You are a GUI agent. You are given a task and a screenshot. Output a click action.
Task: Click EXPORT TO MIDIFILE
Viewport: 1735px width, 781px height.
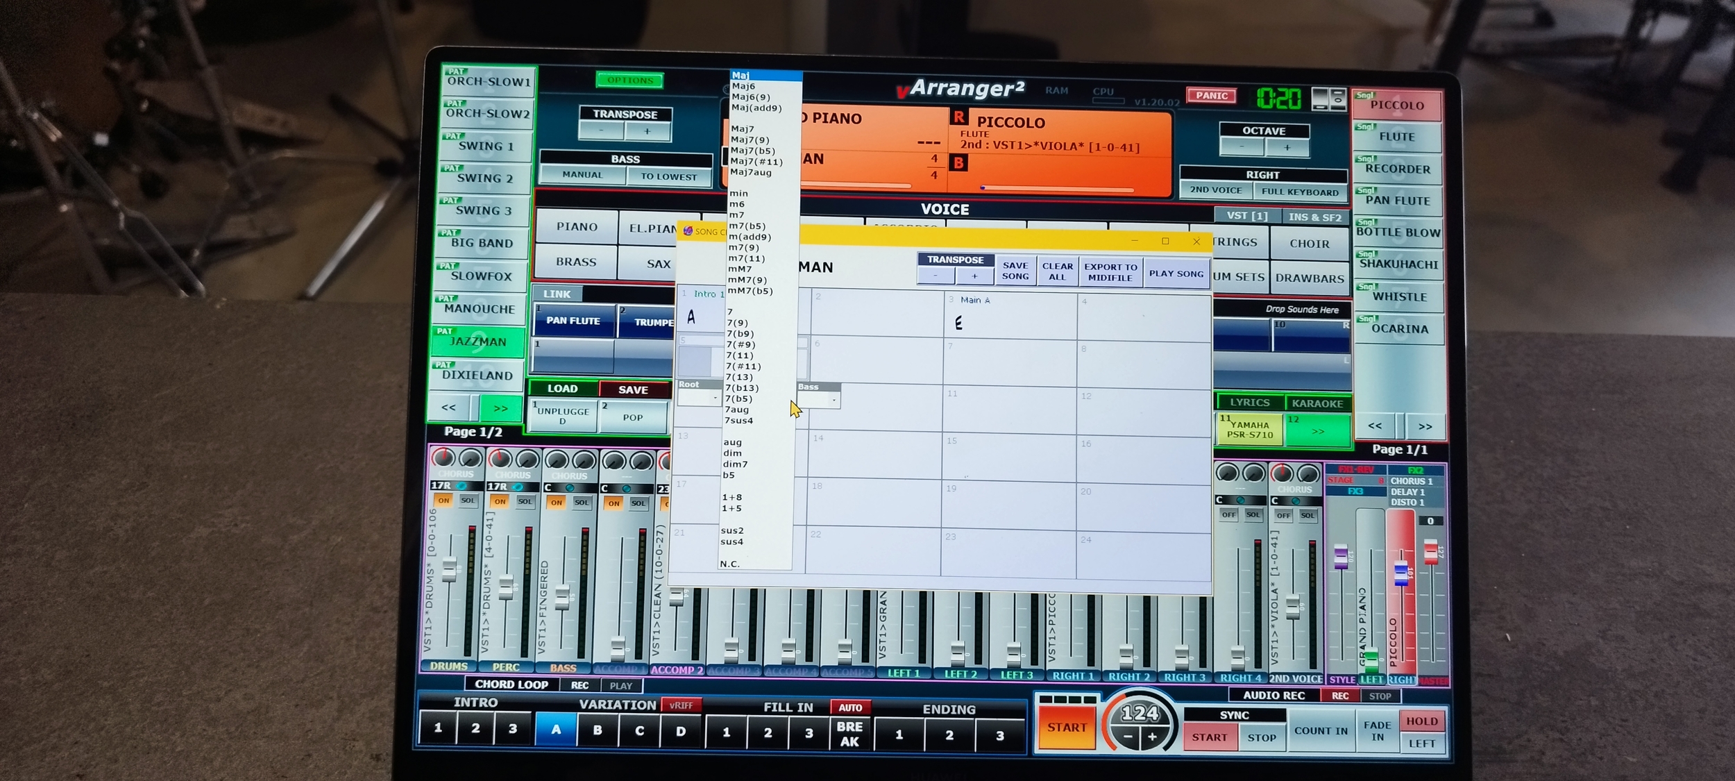coord(1110,272)
